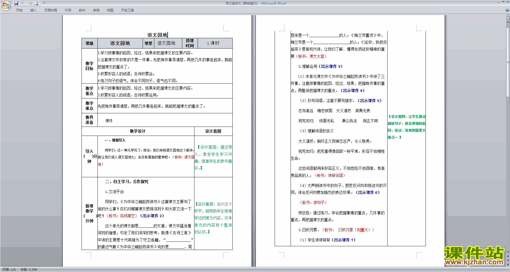Go to the next page button
Image resolution: width=510 pixels, height=272 pixels.
click(508, 264)
